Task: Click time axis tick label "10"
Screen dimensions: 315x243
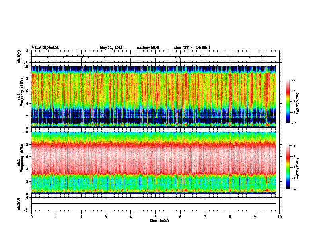Action: (280, 217)
